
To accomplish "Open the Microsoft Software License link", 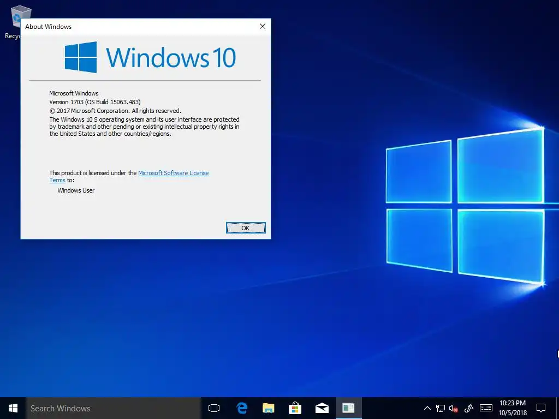I will [173, 173].
